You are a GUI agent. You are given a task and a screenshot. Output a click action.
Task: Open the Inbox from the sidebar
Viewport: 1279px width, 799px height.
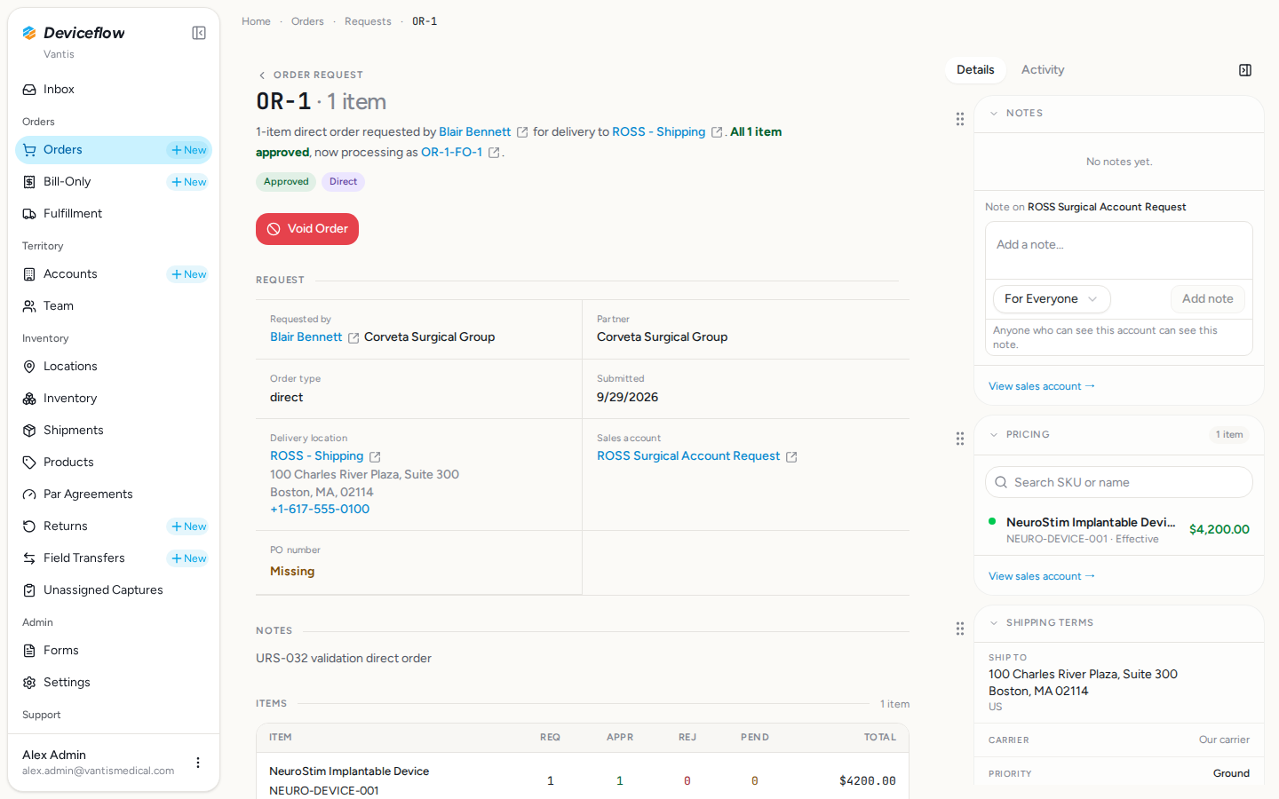pos(114,90)
